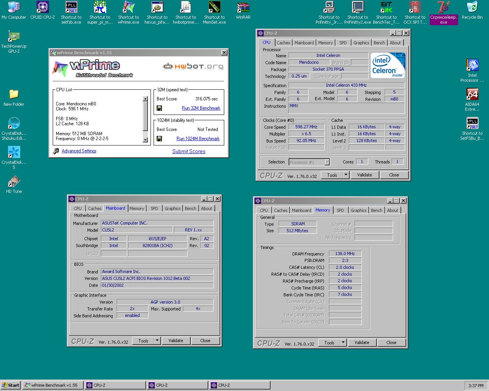The image size is (489, 391).
Task: Click the Bus Speed value 92.05 MHz
Action: coord(306,141)
